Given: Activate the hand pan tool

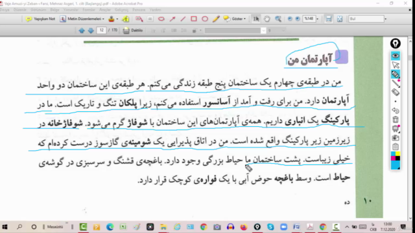Looking at the screenshot, I should (267, 19).
